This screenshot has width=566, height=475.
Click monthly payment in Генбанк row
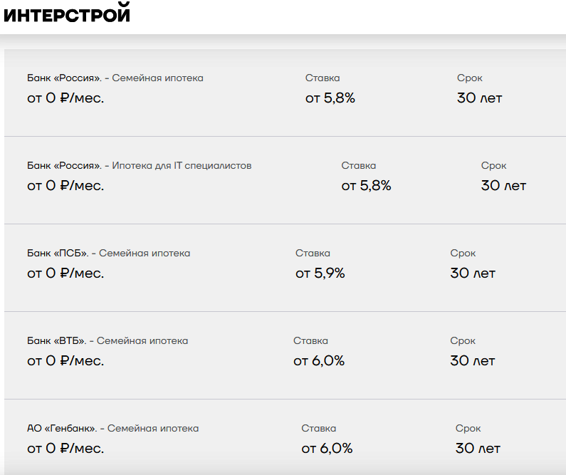point(65,449)
